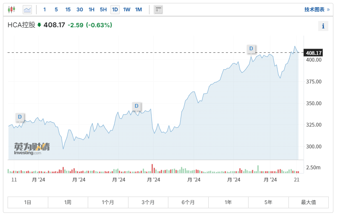Click the 2.50m volume axis label
The height and width of the screenshot is (215, 338).
313,168
